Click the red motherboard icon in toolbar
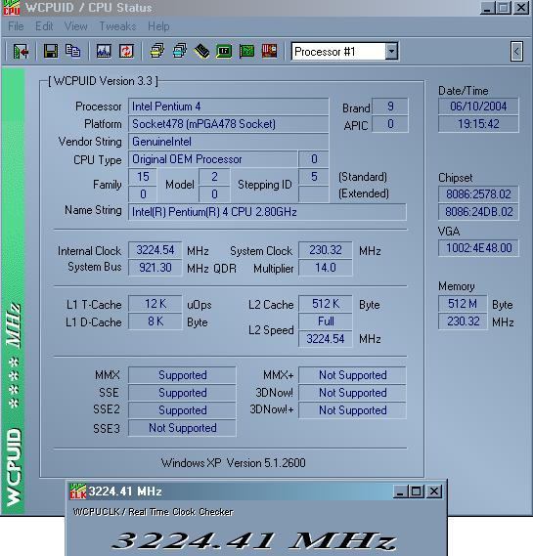 [x=269, y=51]
